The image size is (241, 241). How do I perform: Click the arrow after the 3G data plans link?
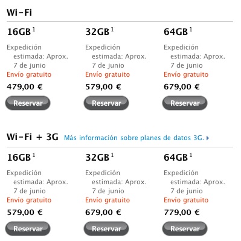tap(208, 138)
